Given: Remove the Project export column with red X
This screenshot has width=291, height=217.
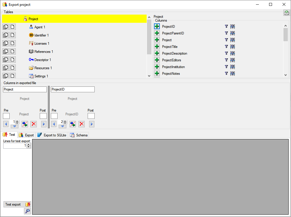Looking at the screenshot, I should pyautogui.click(x=34, y=124).
